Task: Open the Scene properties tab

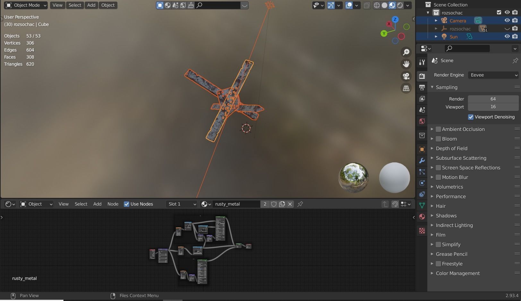Action: 422,110
